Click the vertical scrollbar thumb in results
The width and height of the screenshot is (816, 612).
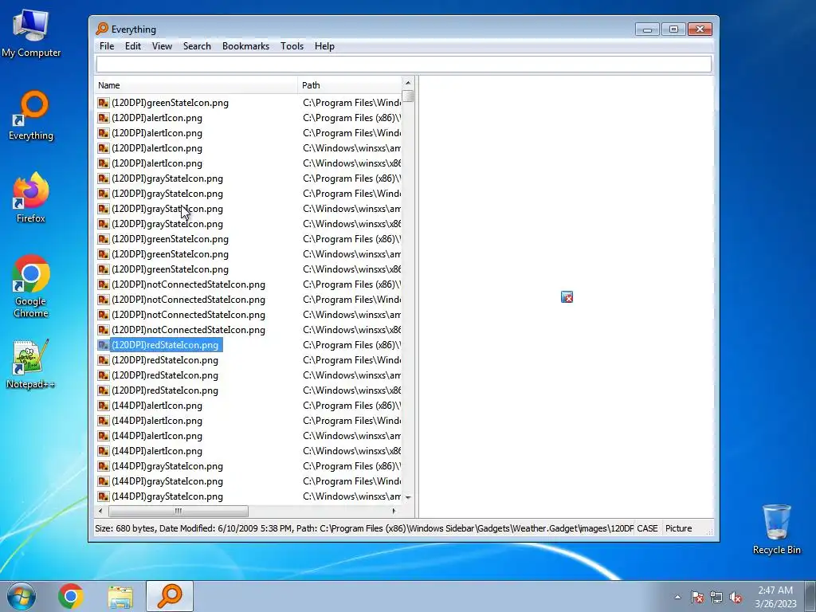click(x=408, y=96)
